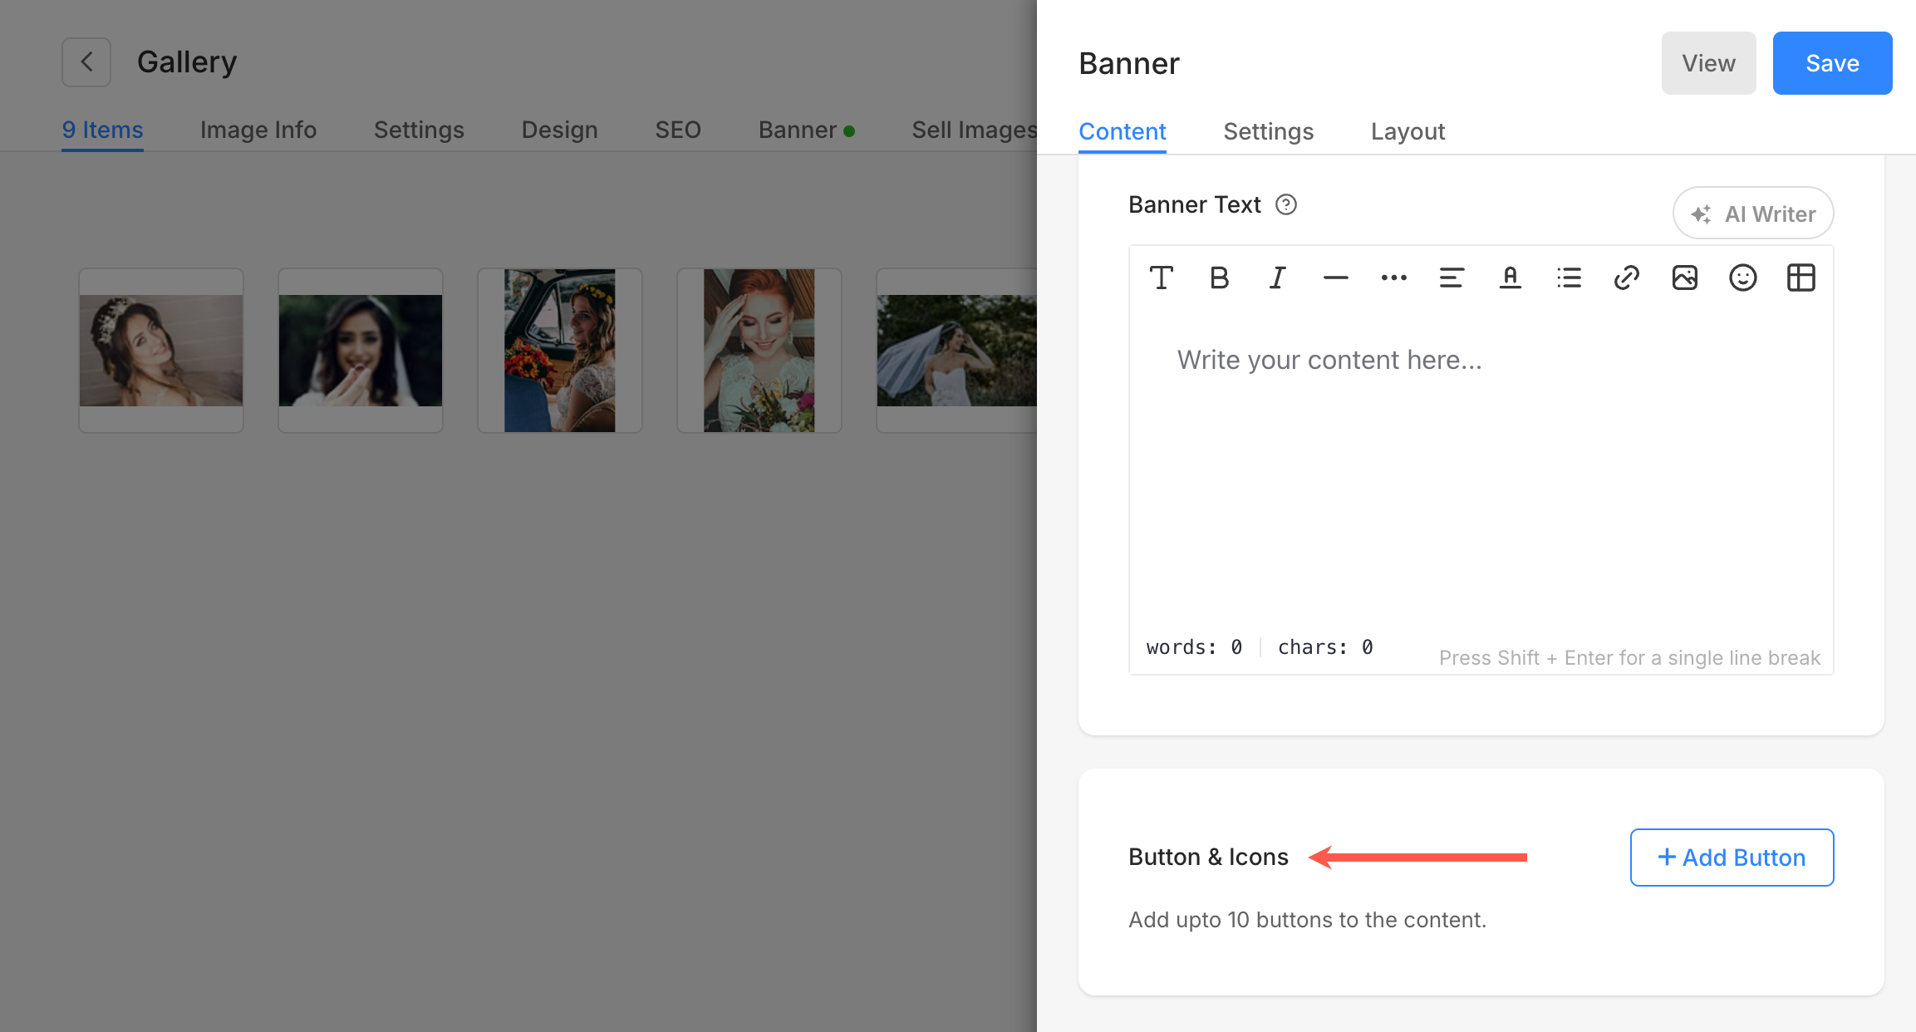Insert a table into content
This screenshot has width=1916, height=1032.
(x=1801, y=278)
